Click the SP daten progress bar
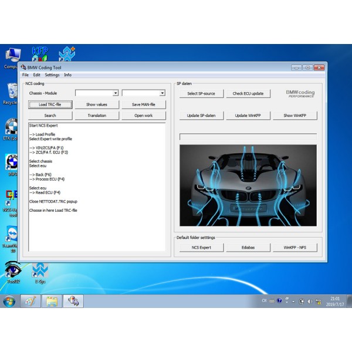352x352 pixels. pyautogui.click(x=248, y=137)
